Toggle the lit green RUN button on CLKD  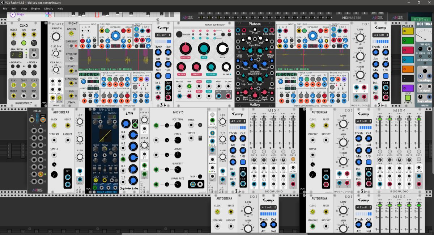(24, 43)
